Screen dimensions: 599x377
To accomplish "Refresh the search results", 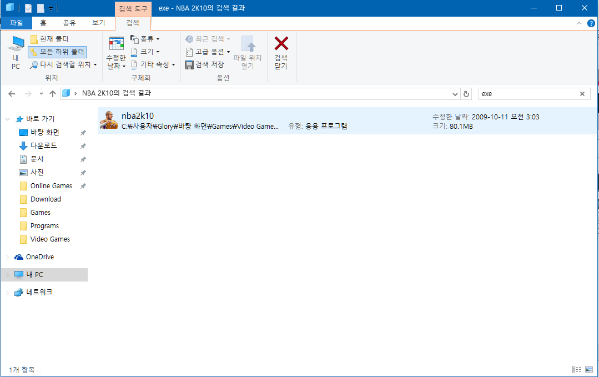I will click(466, 94).
